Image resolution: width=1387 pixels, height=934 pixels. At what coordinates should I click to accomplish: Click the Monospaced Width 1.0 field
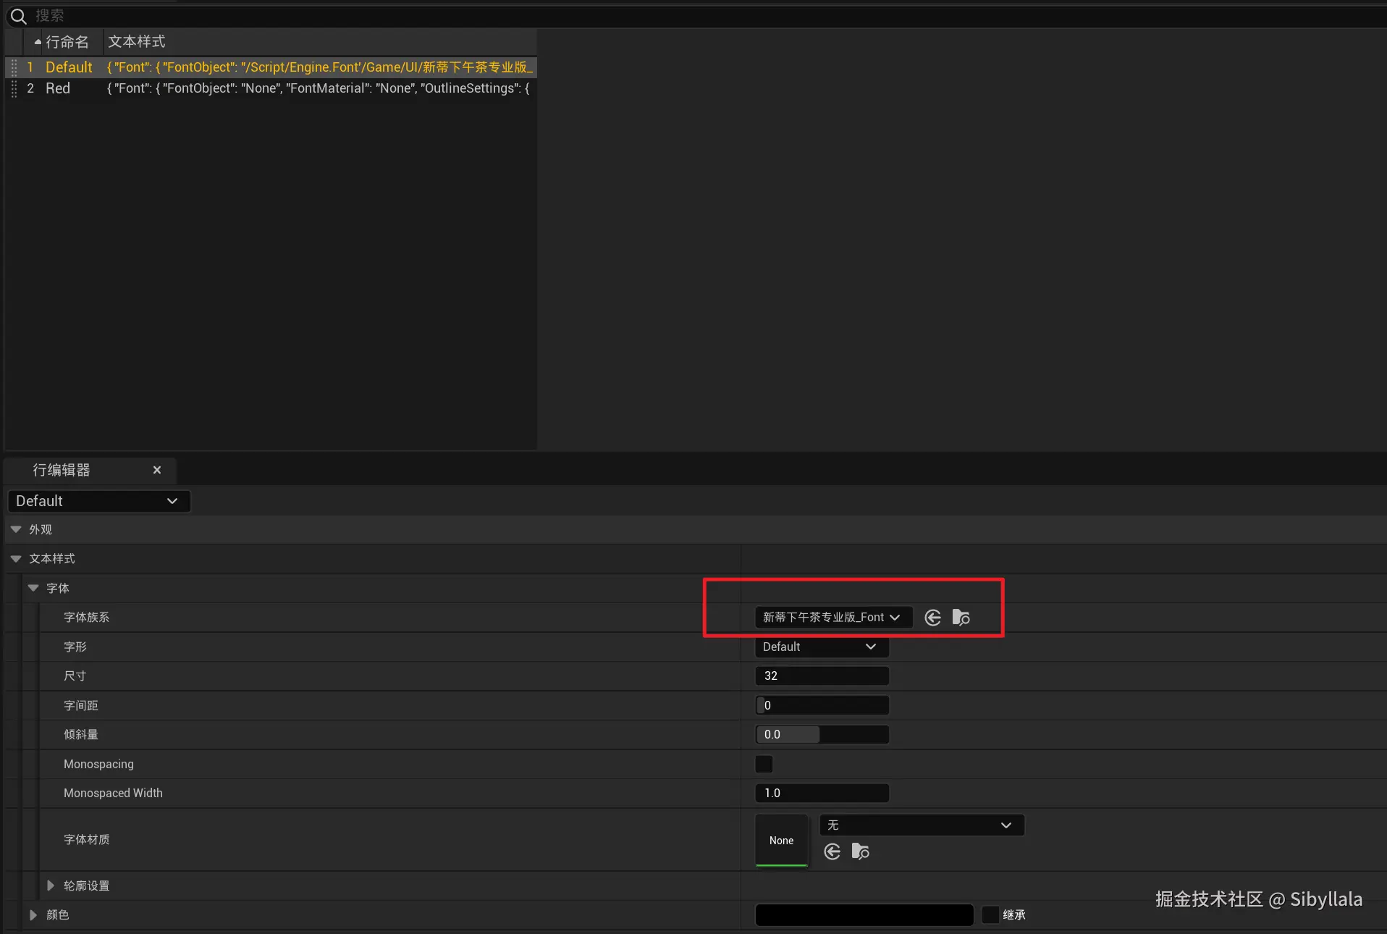(822, 793)
